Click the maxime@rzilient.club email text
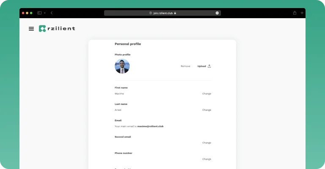The width and height of the screenshot is (325, 169). (150, 126)
